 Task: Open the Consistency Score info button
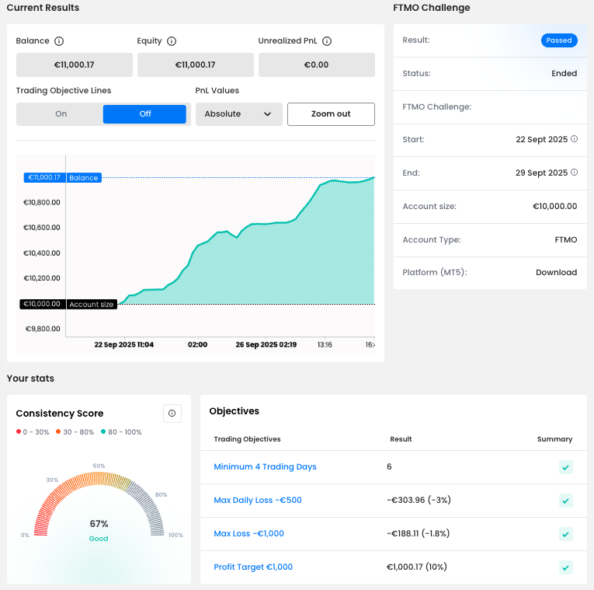[x=172, y=414]
